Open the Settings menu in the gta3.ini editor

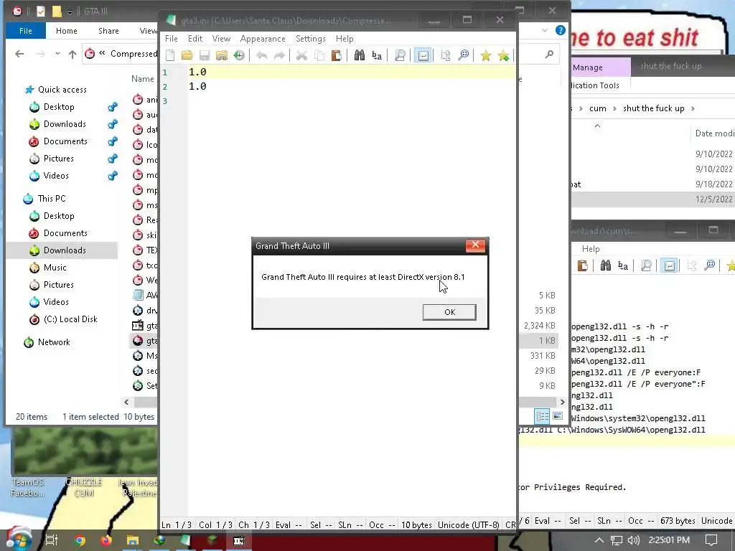click(310, 39)
